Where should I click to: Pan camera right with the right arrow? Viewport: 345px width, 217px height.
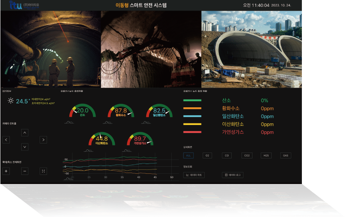coord(44,140)
